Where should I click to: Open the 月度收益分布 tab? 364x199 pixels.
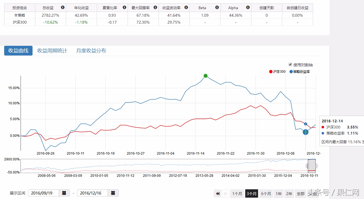pos(91,51)
